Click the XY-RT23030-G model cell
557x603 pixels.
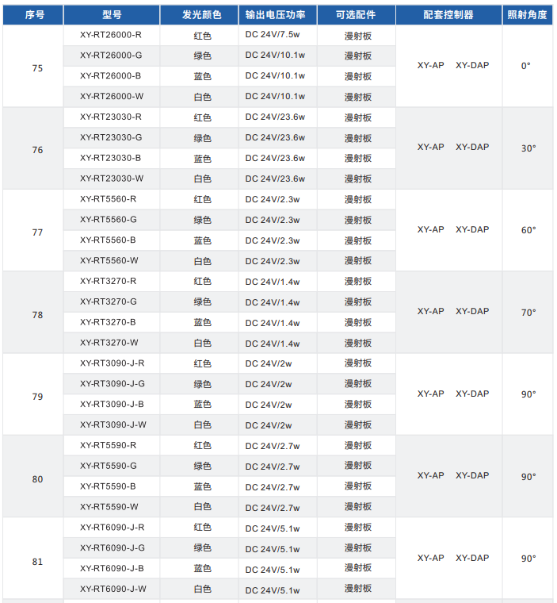coord(111,137)
